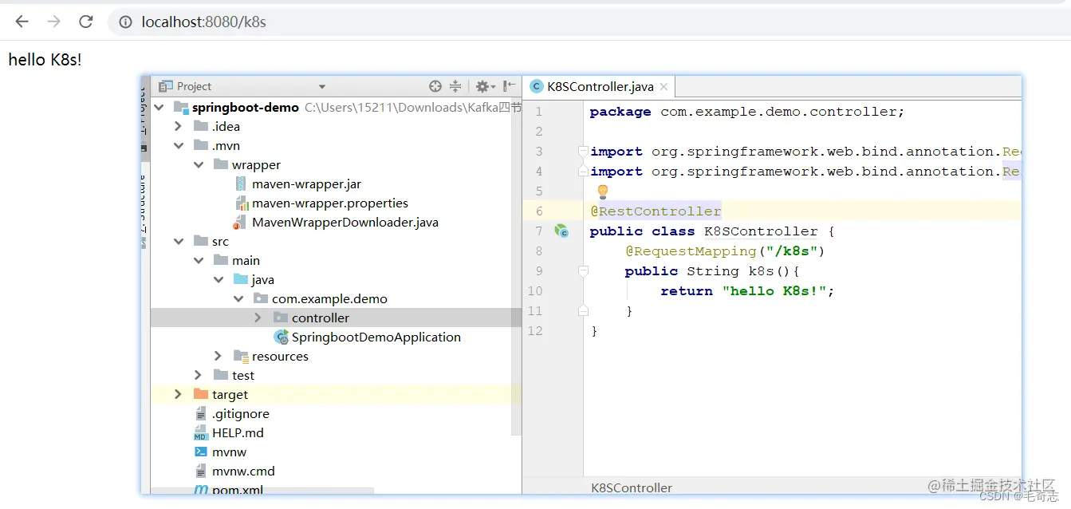1071x509 pixels.
Task: Click the Spring bean gutter icon on line 7
Action: click(561, 231)
